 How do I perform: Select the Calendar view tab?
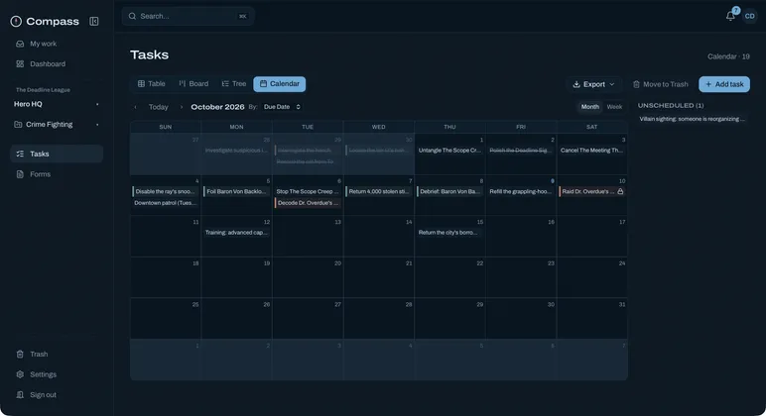point(280,84)
